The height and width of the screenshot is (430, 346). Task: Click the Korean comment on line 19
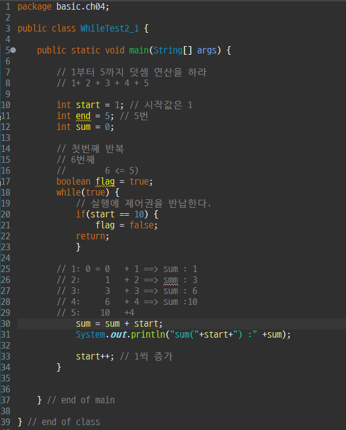click(143, 203)
